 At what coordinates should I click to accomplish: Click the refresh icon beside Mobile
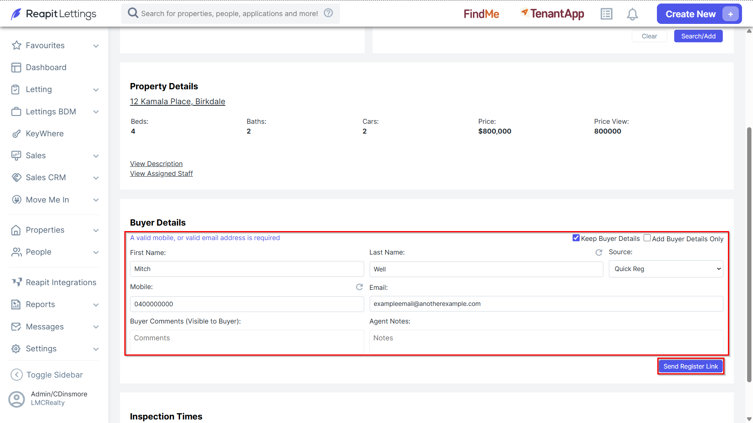pos(359,287)
